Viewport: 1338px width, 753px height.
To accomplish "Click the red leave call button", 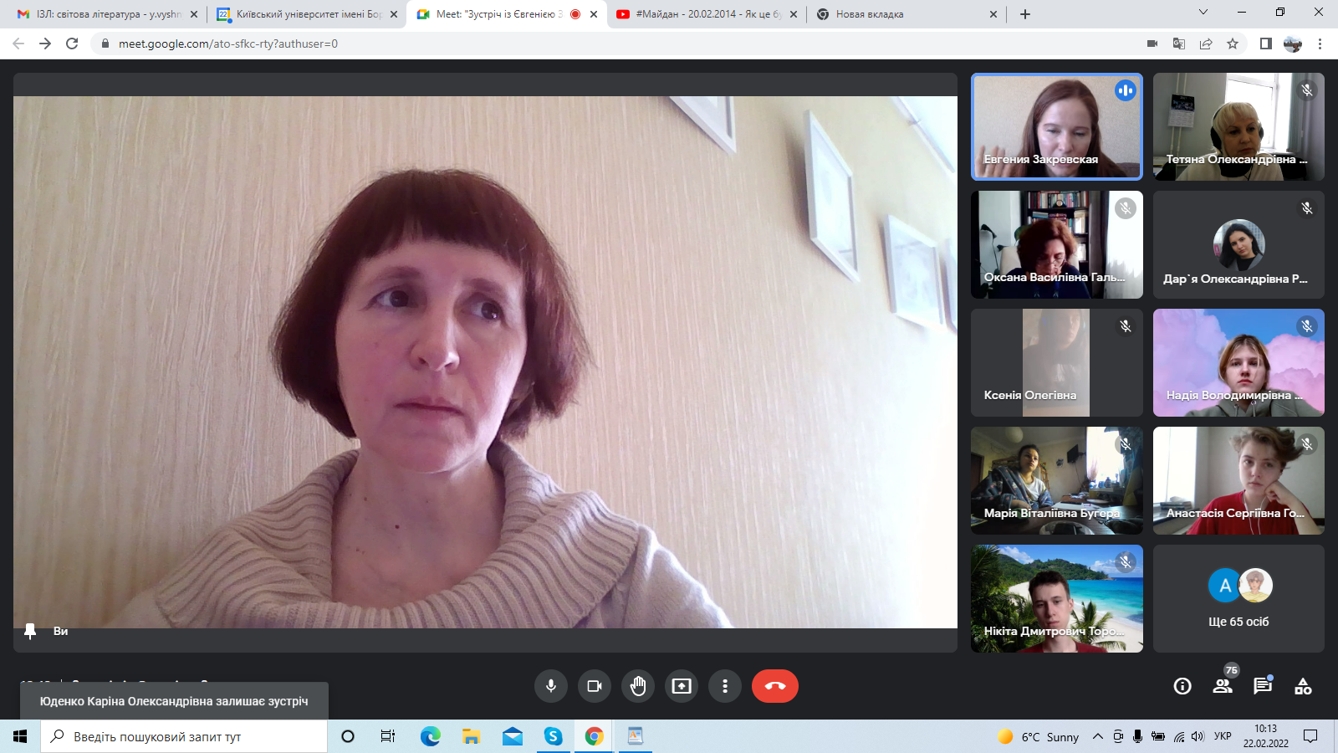I will 774,686.
